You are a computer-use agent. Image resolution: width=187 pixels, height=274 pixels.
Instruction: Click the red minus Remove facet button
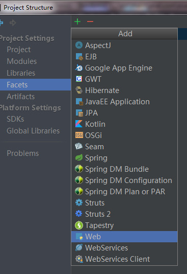tap(90, 21)
